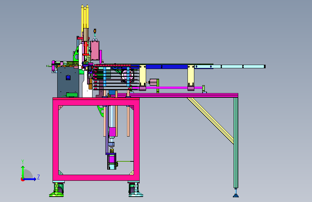Viewport: 312px width, 202px height.
Task: Select the yellow diagonal support brace
Action: (211, 120)
